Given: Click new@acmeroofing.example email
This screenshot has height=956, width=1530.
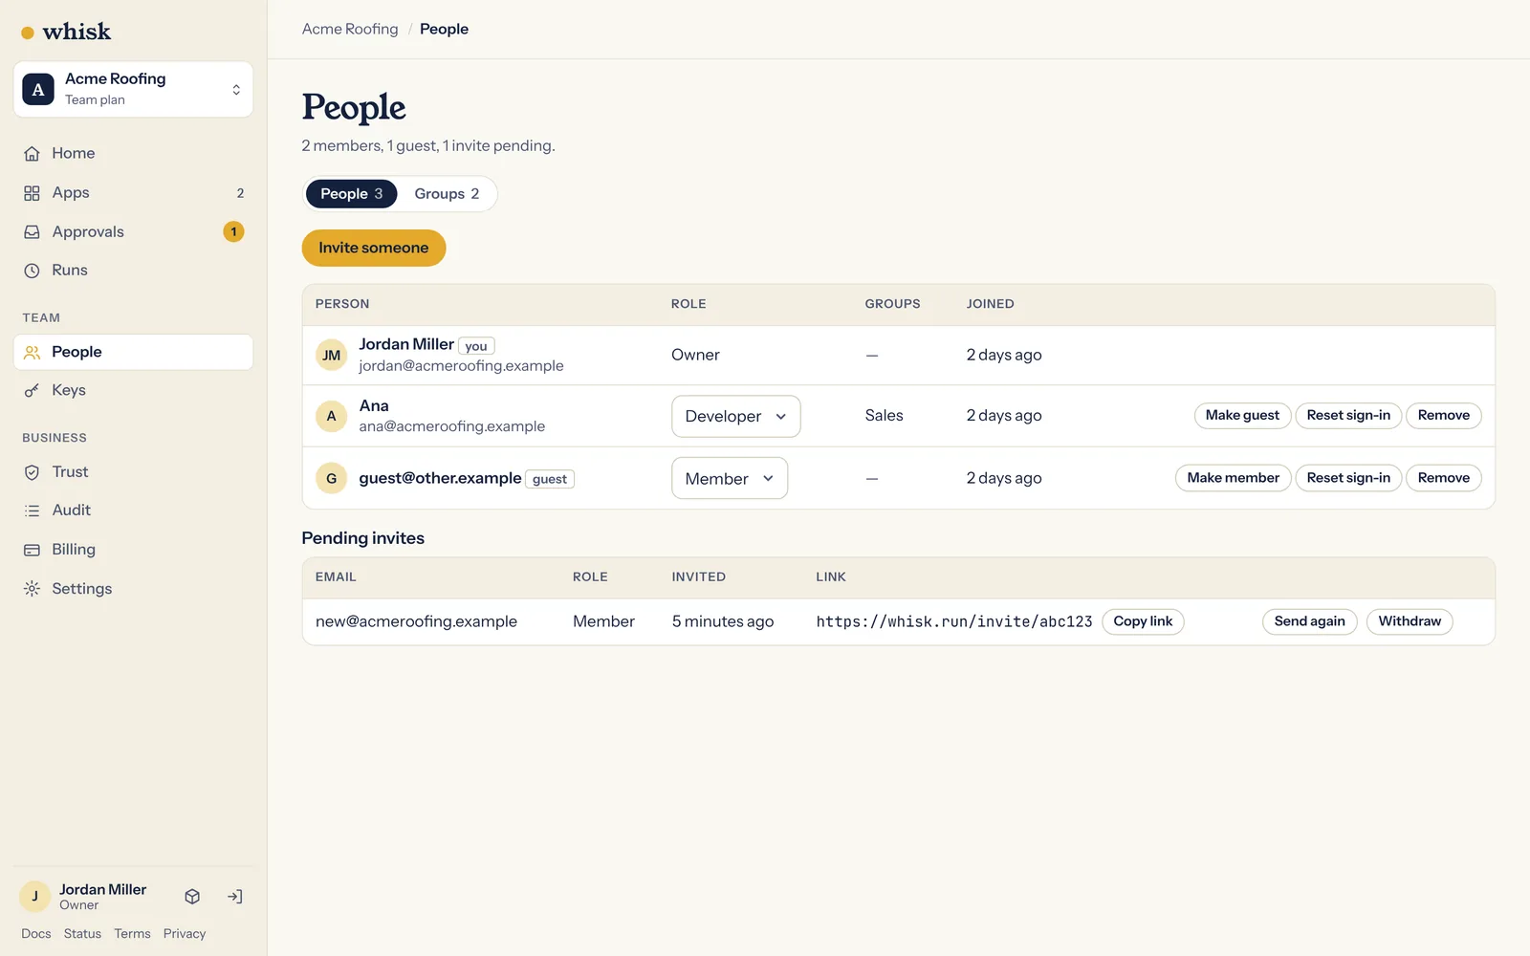Looking at the screenshot, I should [x=416, y=621].
